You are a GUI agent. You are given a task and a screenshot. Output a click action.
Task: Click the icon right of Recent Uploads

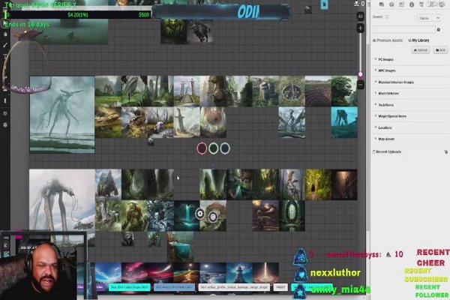pos(445,151)
